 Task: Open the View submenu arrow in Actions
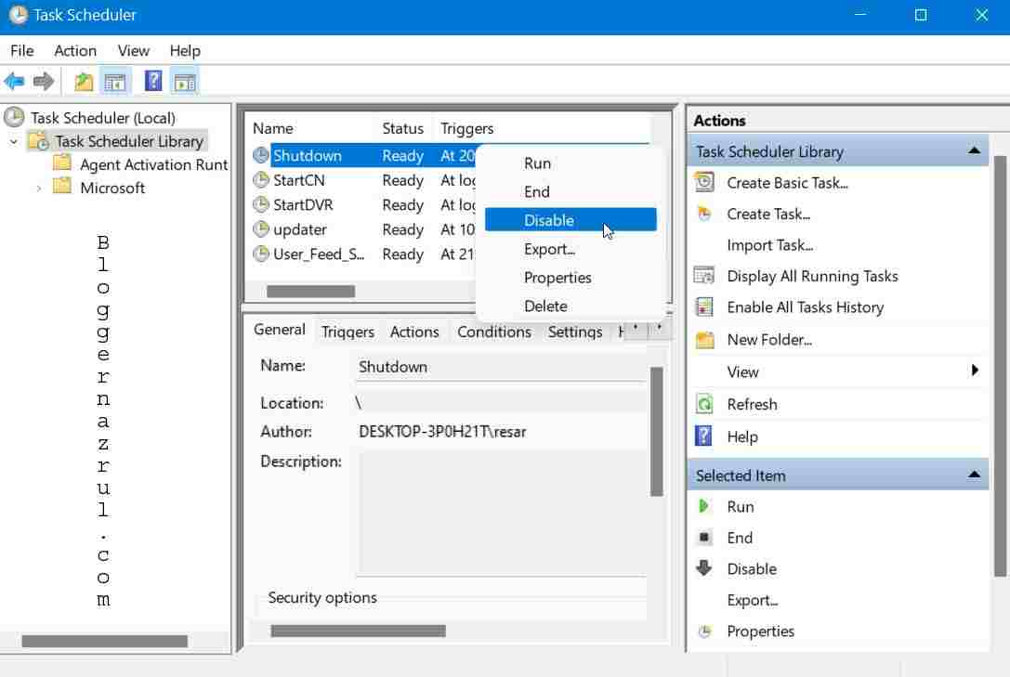click(x=975, y=370)
